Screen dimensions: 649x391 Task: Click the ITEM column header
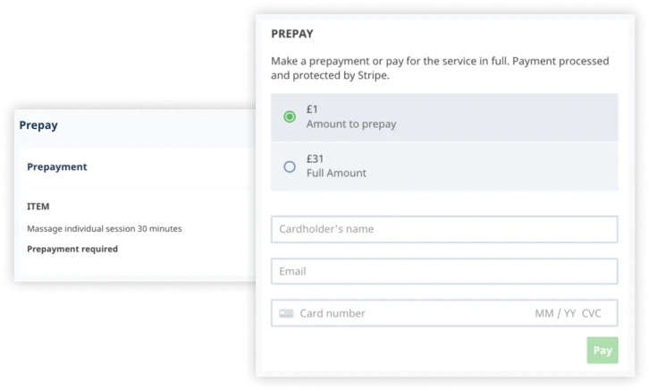38,207
